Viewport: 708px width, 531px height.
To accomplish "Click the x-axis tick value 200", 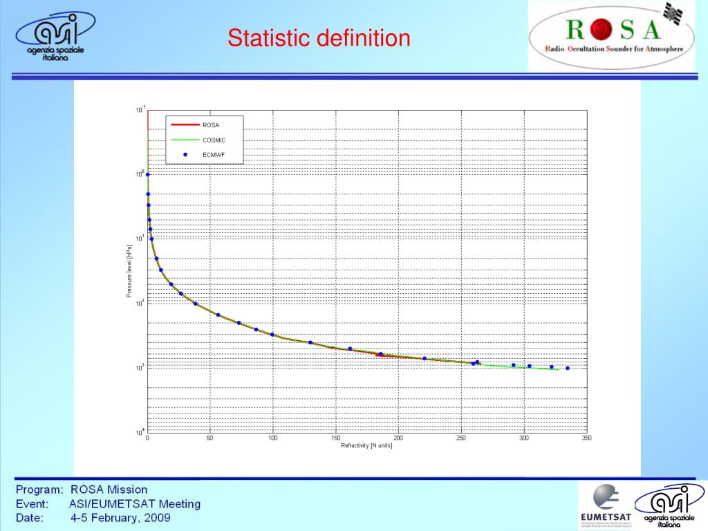I will (x=398, y=438).
